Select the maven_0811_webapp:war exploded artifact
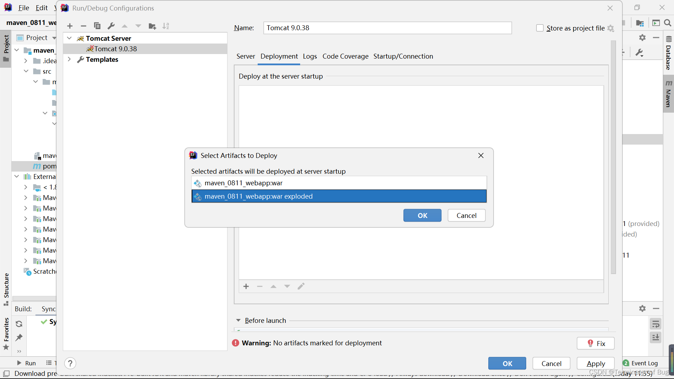 click(339, 196)
